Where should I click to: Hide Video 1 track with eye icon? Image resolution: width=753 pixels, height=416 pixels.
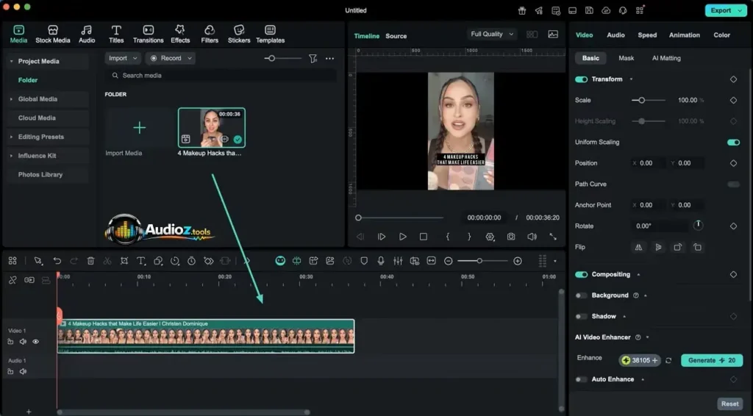point(35,342)
